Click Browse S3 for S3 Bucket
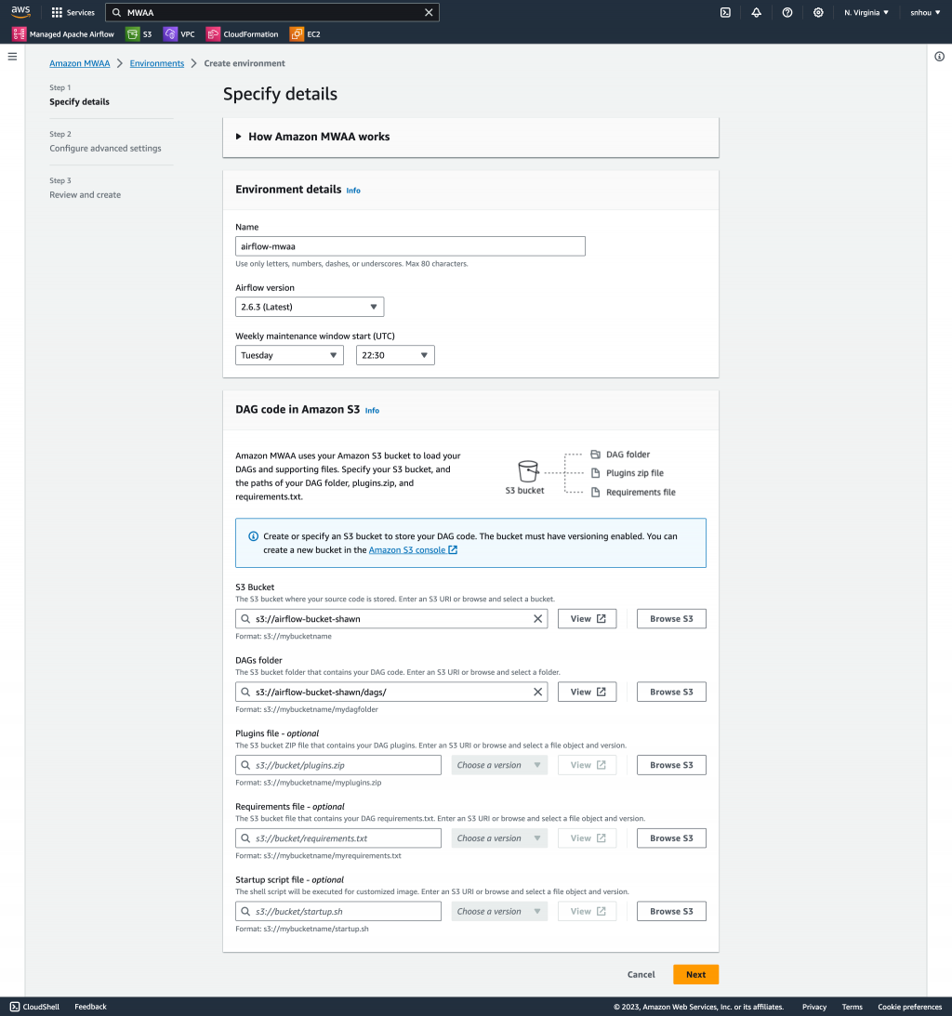Screen dimensions: 952x1016 pos(671,619)
